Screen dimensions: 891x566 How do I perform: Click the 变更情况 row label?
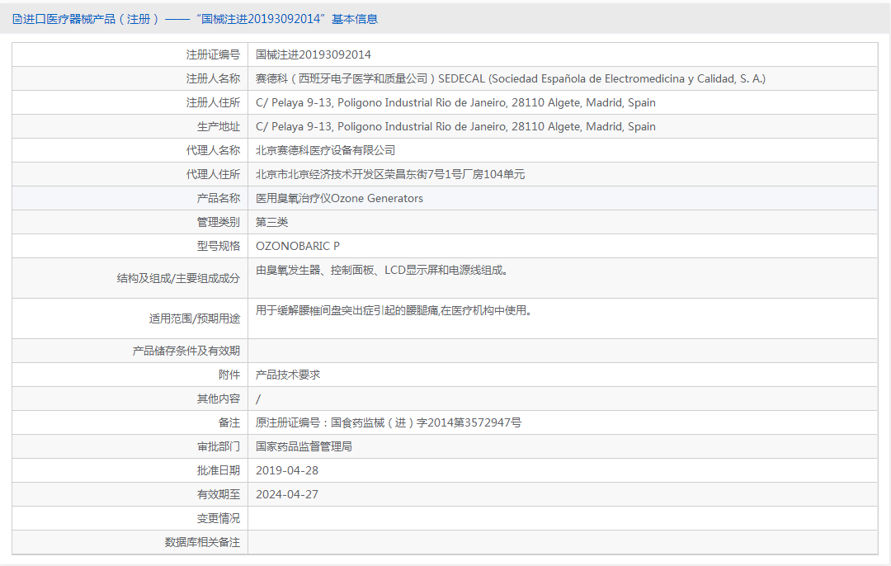tap(219, 517)
